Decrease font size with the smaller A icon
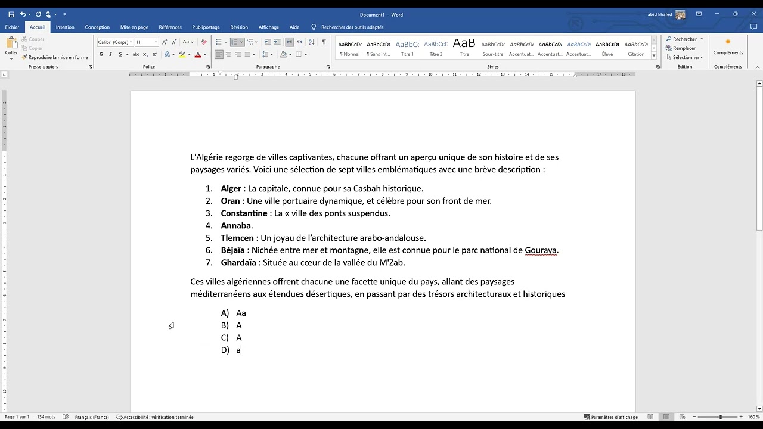The height and width of the screenshot is (429, 763). (174, 42)
